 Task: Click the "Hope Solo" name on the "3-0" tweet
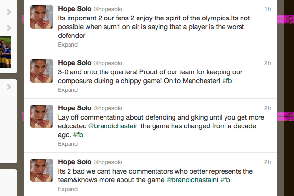[73, 63]
